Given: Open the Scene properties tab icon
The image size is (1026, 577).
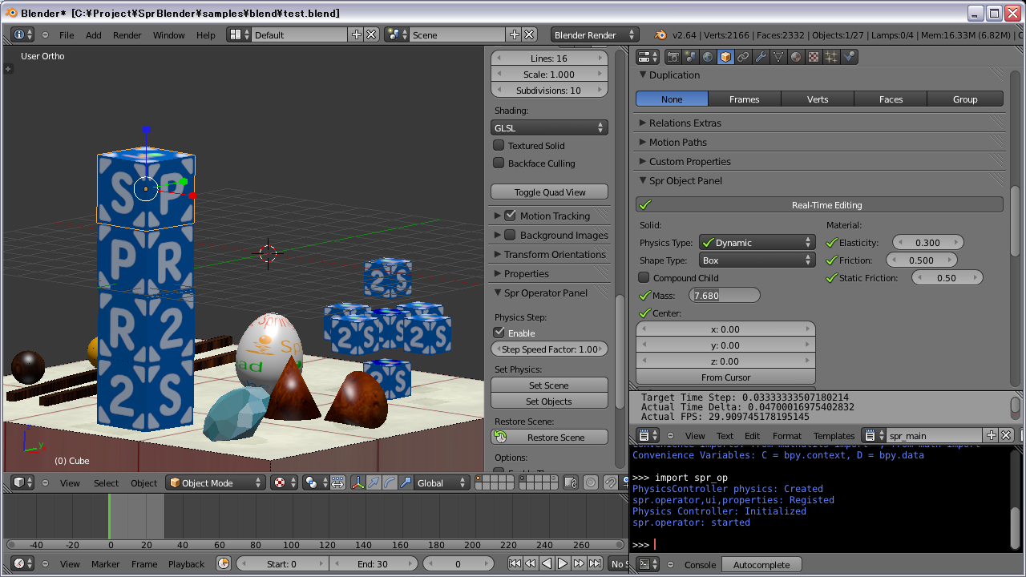Looking at the screenshot, I should [x=690, y=57].
